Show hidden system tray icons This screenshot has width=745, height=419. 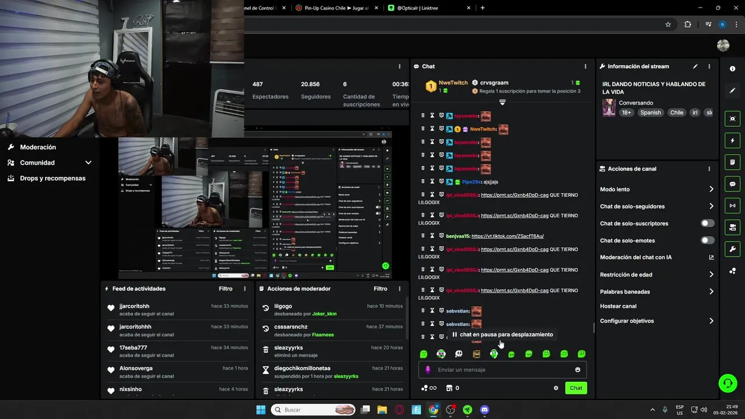pos(652,410)
